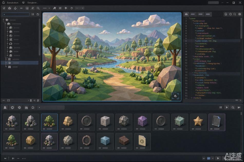Select the purple cube asset

pos(142,122)
